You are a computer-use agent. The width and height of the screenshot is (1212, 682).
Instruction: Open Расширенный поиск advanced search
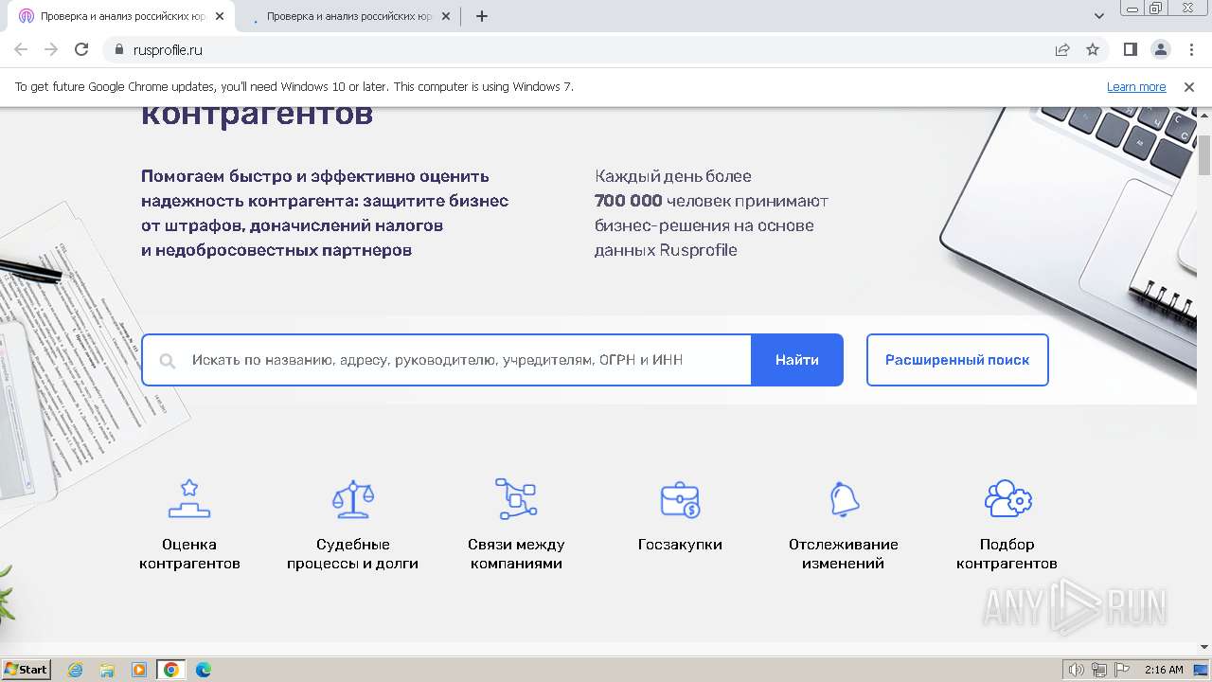click(x=957, y=360)
